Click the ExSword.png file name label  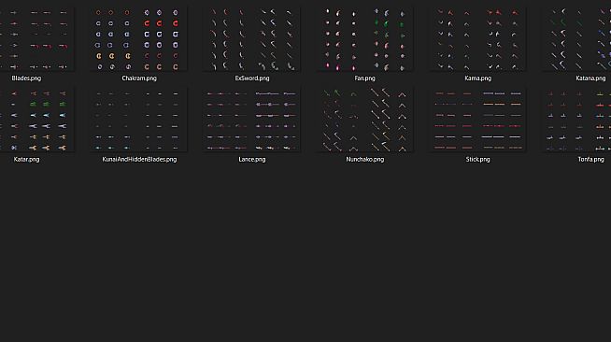coord(252,78)
